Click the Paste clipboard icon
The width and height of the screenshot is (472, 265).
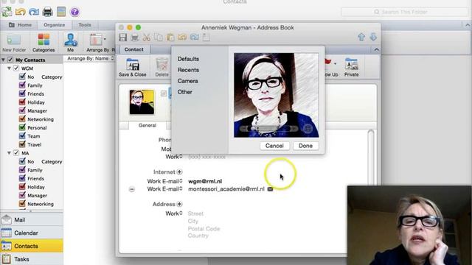(x=170, y=38)
